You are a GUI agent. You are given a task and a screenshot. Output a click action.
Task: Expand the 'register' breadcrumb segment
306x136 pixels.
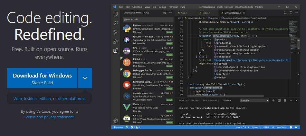[213, 18]
